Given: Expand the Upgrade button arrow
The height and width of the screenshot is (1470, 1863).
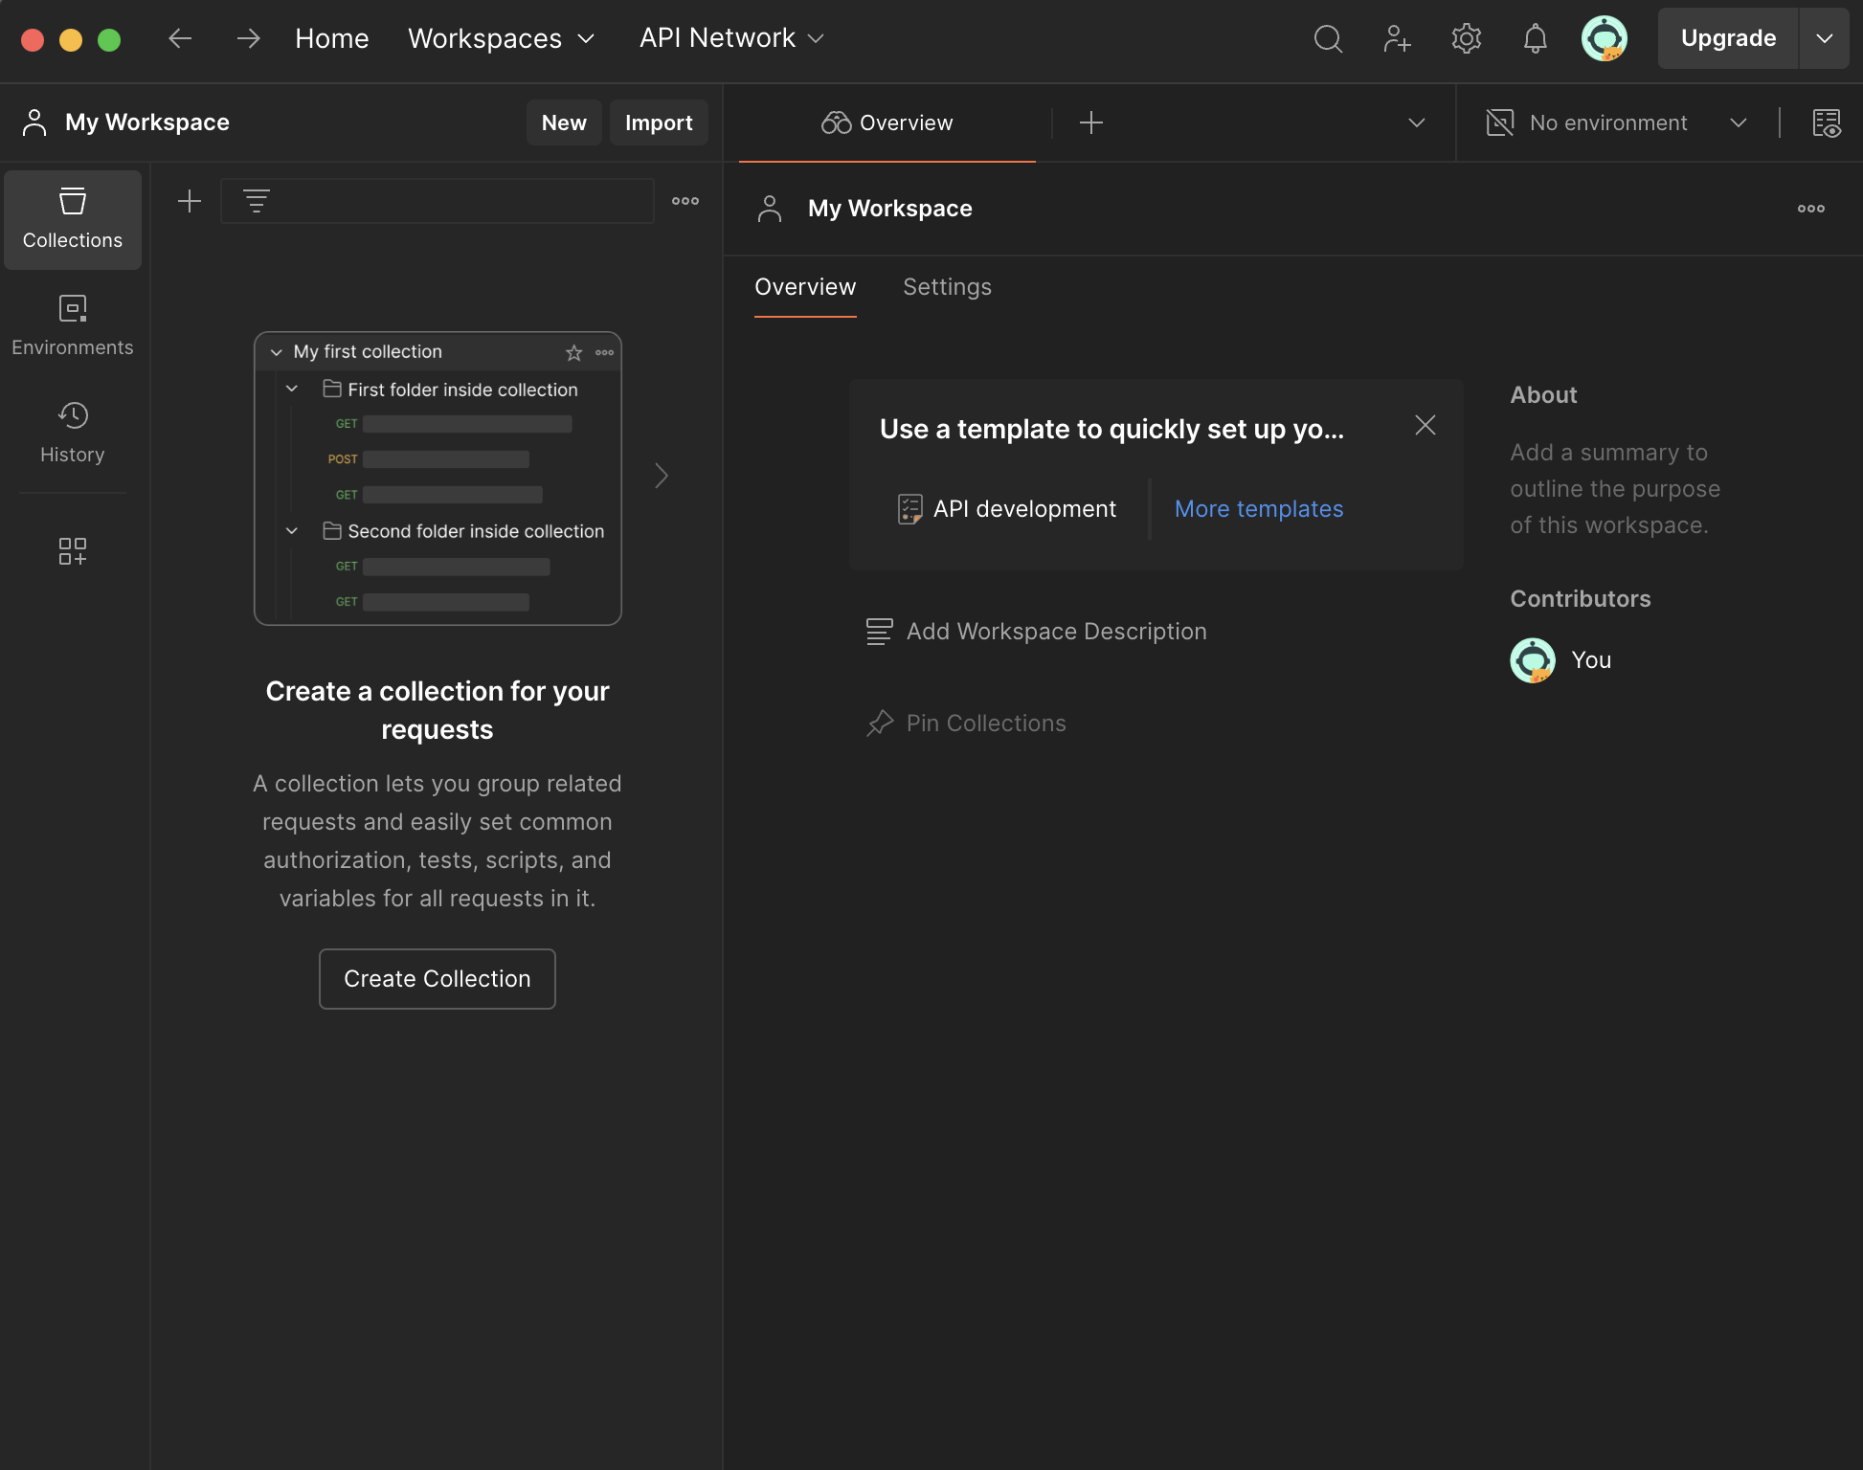Looking at the screenshot, I should [1824, 39].
